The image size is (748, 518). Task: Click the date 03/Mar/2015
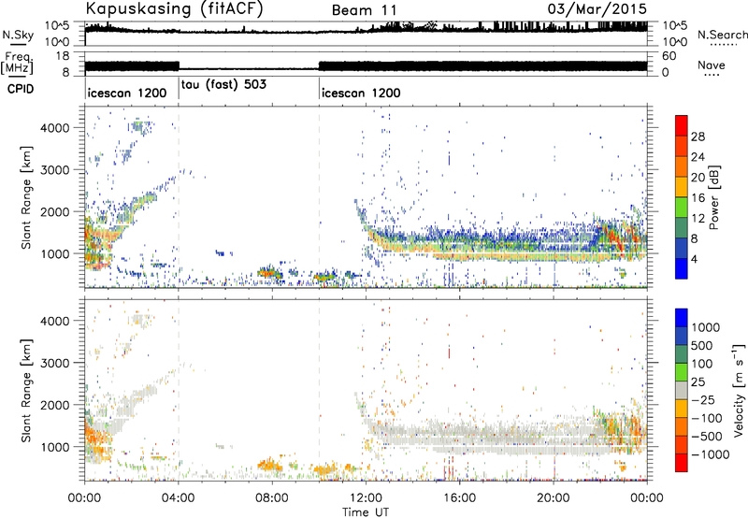(597, 9)
